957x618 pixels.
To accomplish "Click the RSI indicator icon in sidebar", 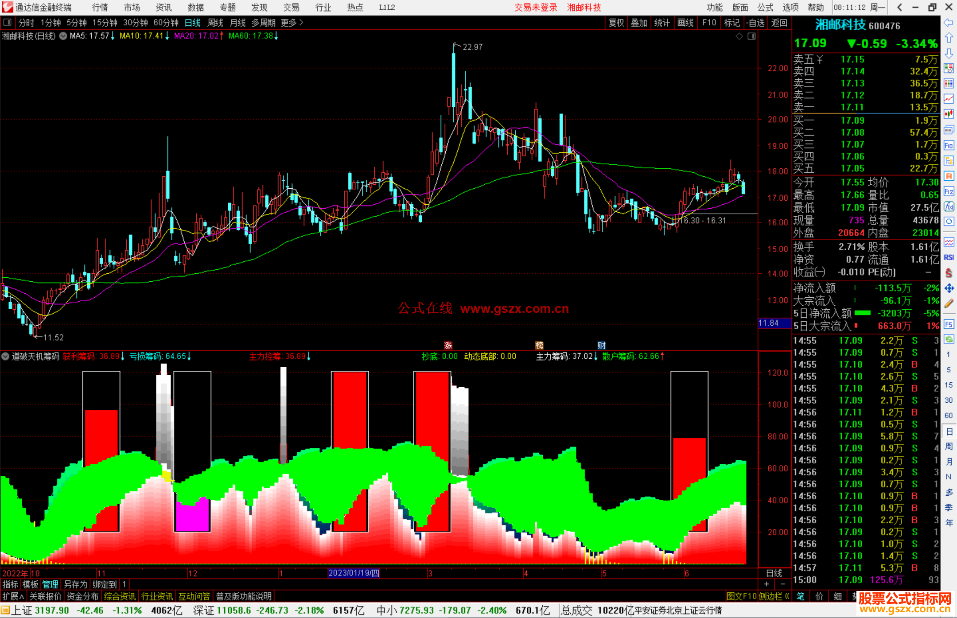I will (949, 257).
